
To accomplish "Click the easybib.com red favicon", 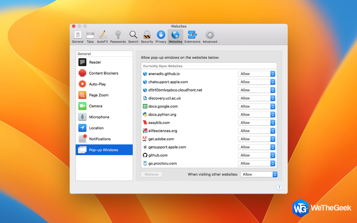I will tap(145, 123).
